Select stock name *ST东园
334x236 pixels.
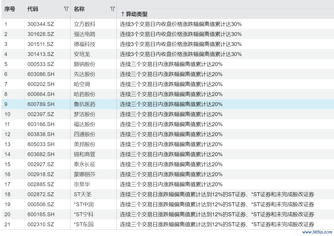(x=84, y=224)
